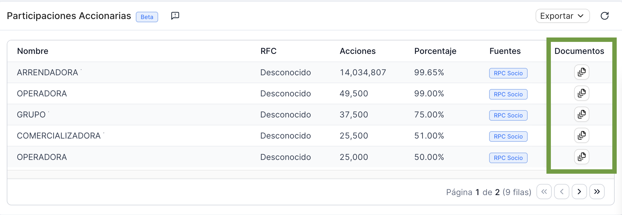The width and height of the screenshot is (622, 215).
Task: Click RPC Socio tag in the ARRENDADORA row
Action: click(x=508, y=73)
